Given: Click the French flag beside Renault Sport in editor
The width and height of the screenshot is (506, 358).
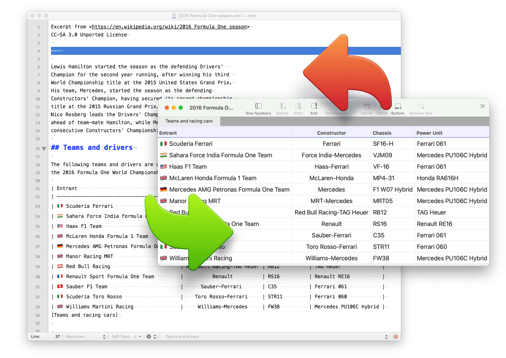Looking at the screenshot, I should click(60, 276).
